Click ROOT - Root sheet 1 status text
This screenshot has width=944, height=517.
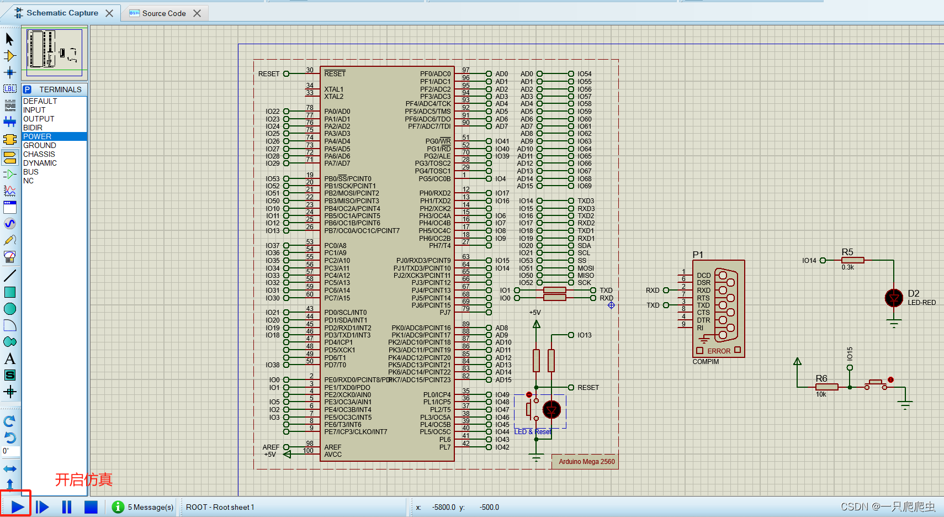coord(220,507)
